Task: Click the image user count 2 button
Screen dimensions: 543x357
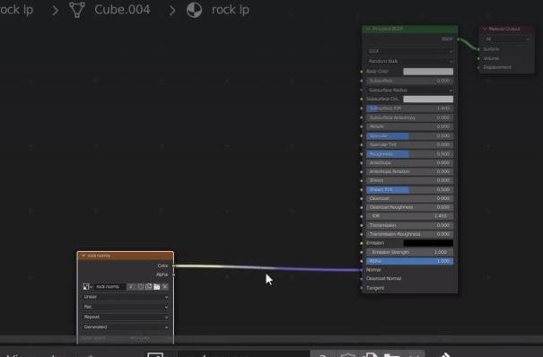Action: [x=130, y=287]
